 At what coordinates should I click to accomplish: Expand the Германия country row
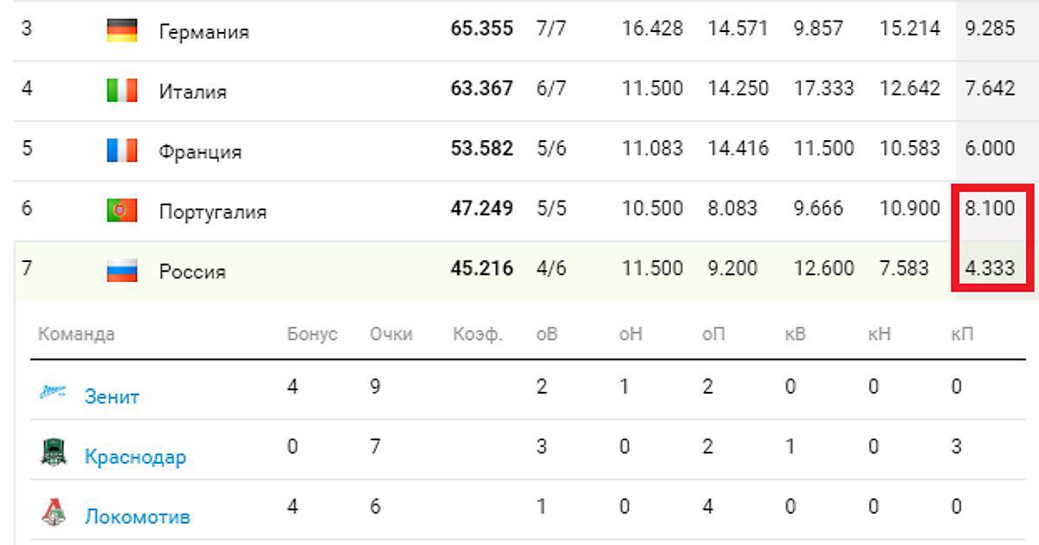[x=203, y=32]
